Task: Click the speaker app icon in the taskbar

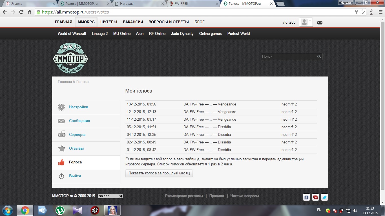Action: coord(42,210)
